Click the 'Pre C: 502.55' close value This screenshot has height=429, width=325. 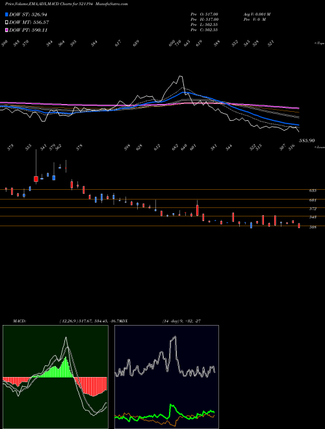(204, 30)
